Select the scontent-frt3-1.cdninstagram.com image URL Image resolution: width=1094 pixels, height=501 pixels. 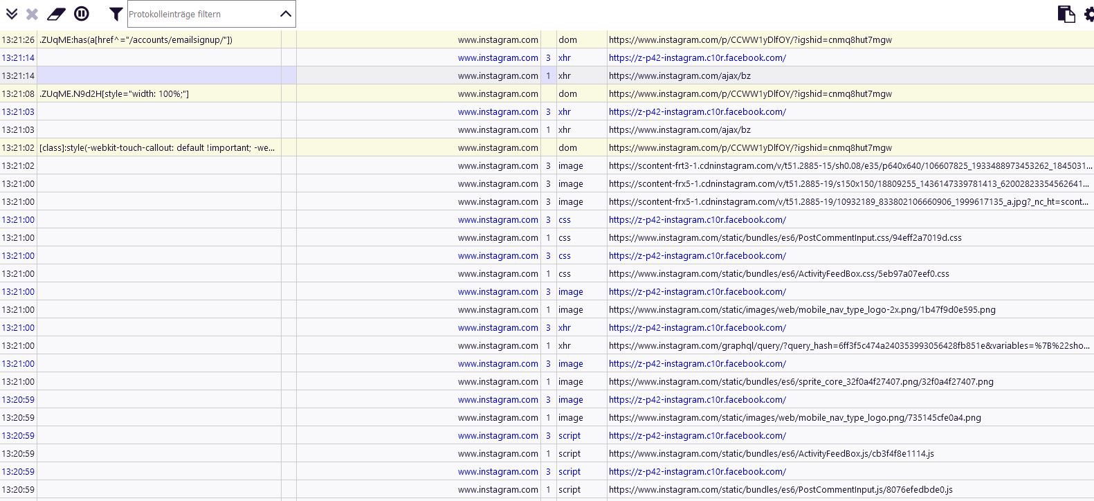point(850,165)
